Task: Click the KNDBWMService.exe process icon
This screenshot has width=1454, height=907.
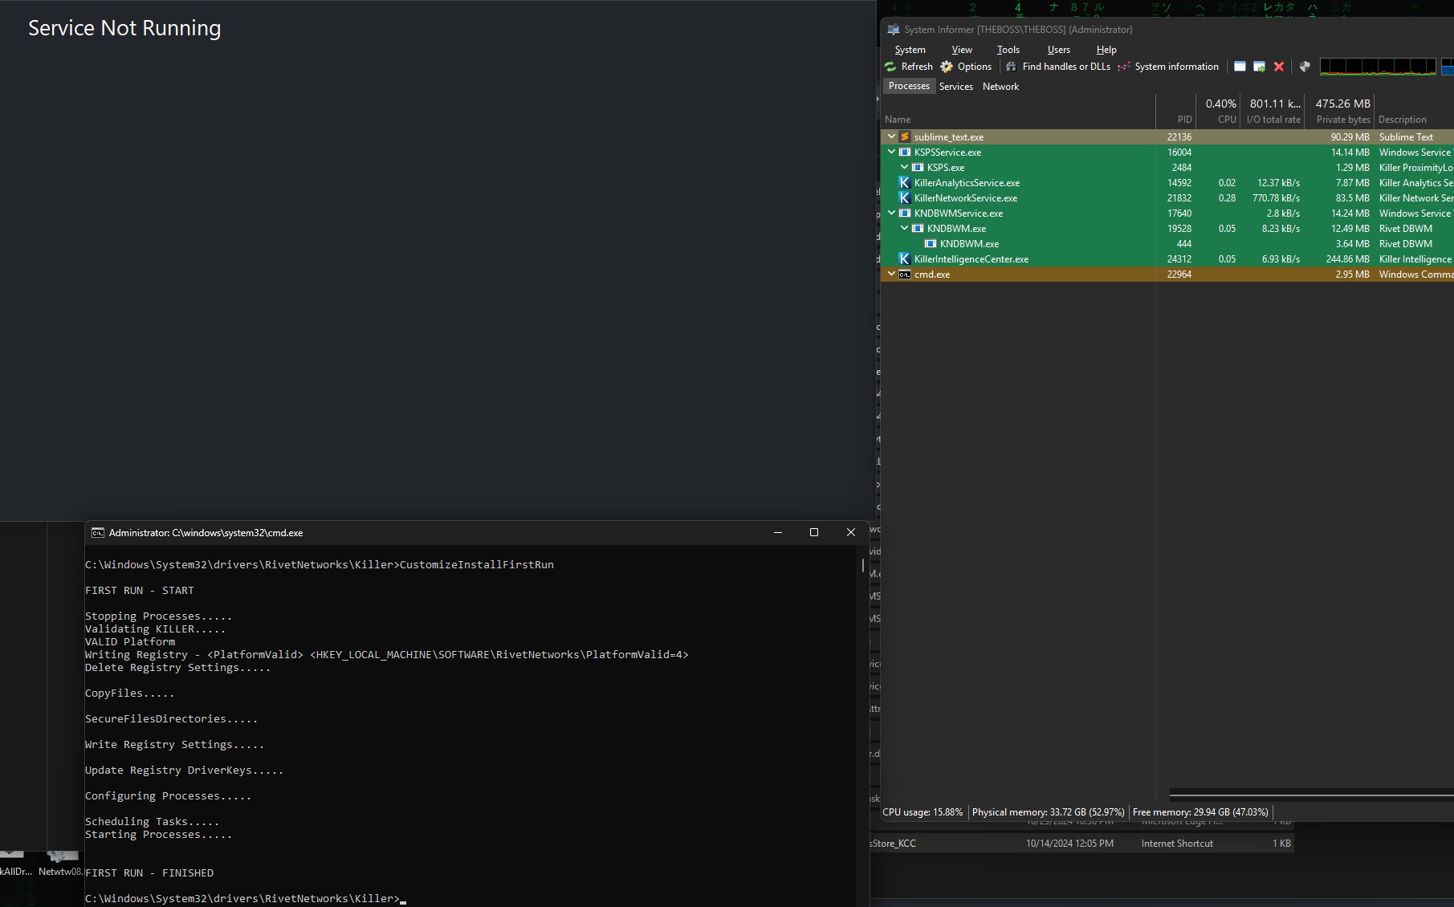Action: coord(905,214)
